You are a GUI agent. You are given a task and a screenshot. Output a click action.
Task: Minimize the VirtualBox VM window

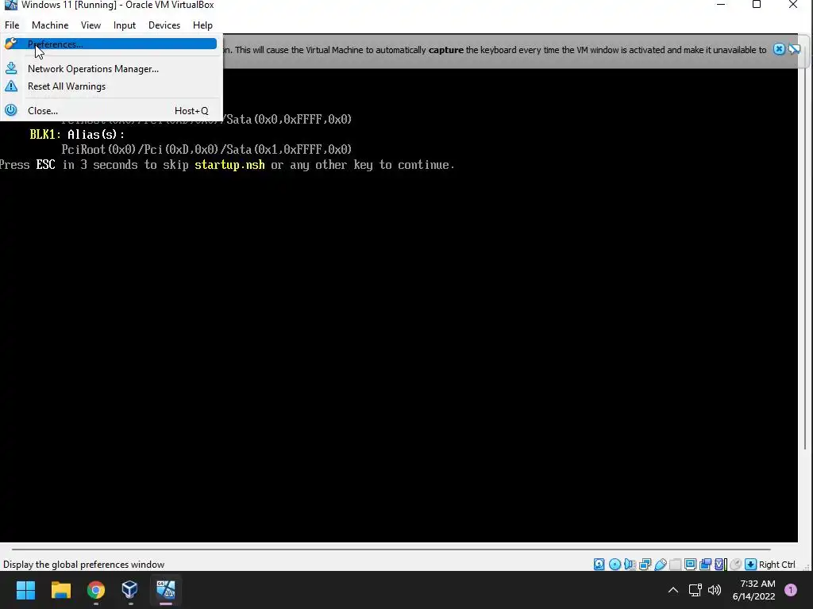coord(721,5)
